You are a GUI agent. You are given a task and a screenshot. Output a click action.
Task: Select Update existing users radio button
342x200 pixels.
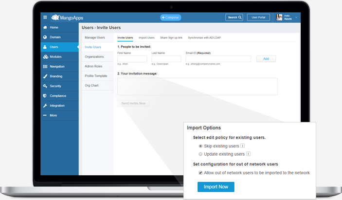[200, 154]
